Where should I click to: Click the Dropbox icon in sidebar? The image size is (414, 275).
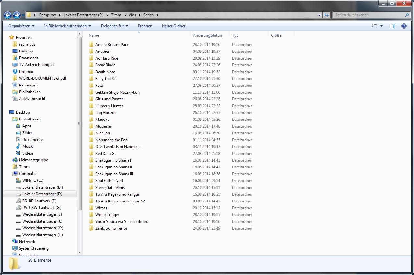(x=15, y=72)
